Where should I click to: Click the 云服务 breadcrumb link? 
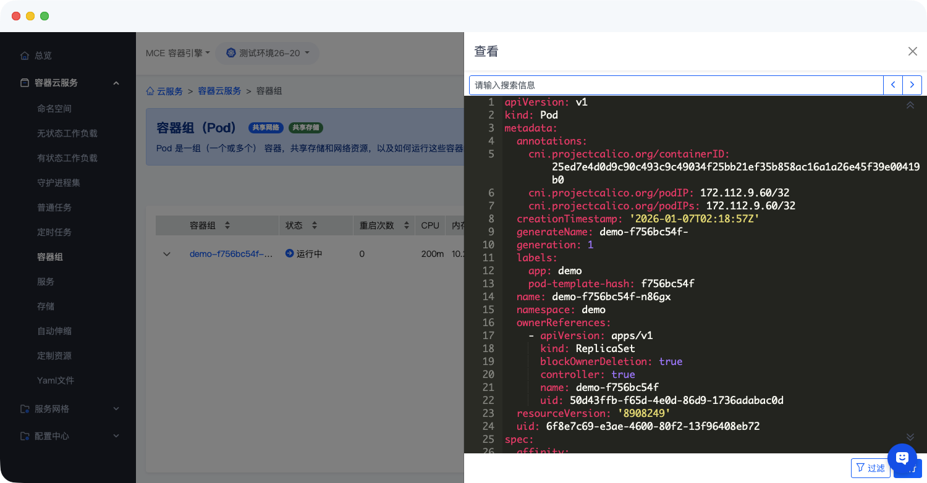click(x=169, y=91)
